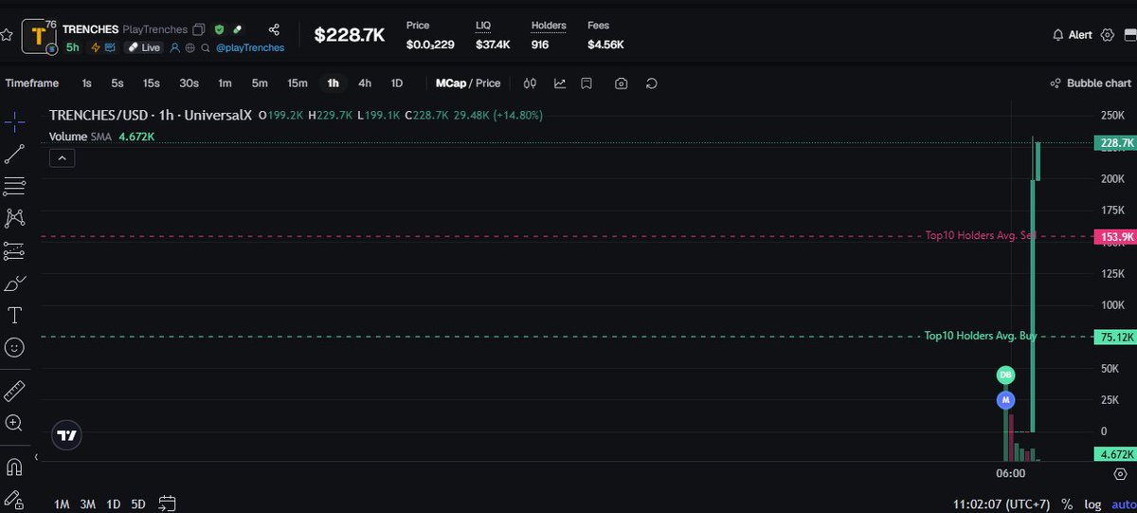Click the Volume SMA indicator label

pyautogui.click(x=81, y=137)
